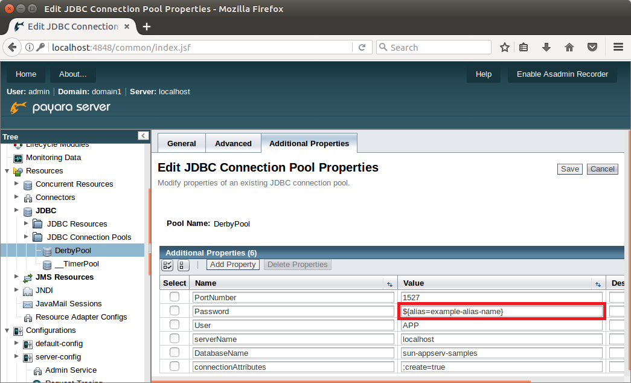
Task: Click the JavaMail Sessions envelope icon
Action: click(28, 304)
